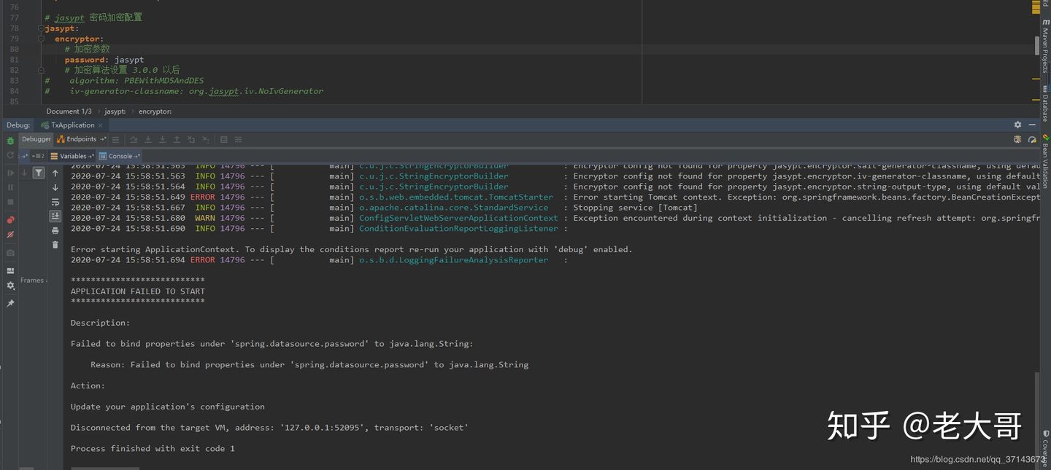The height and width of the screenshot is (470, 1051).
Task: Click the console scroll-up arrow icon
Action: pos(55,173)
